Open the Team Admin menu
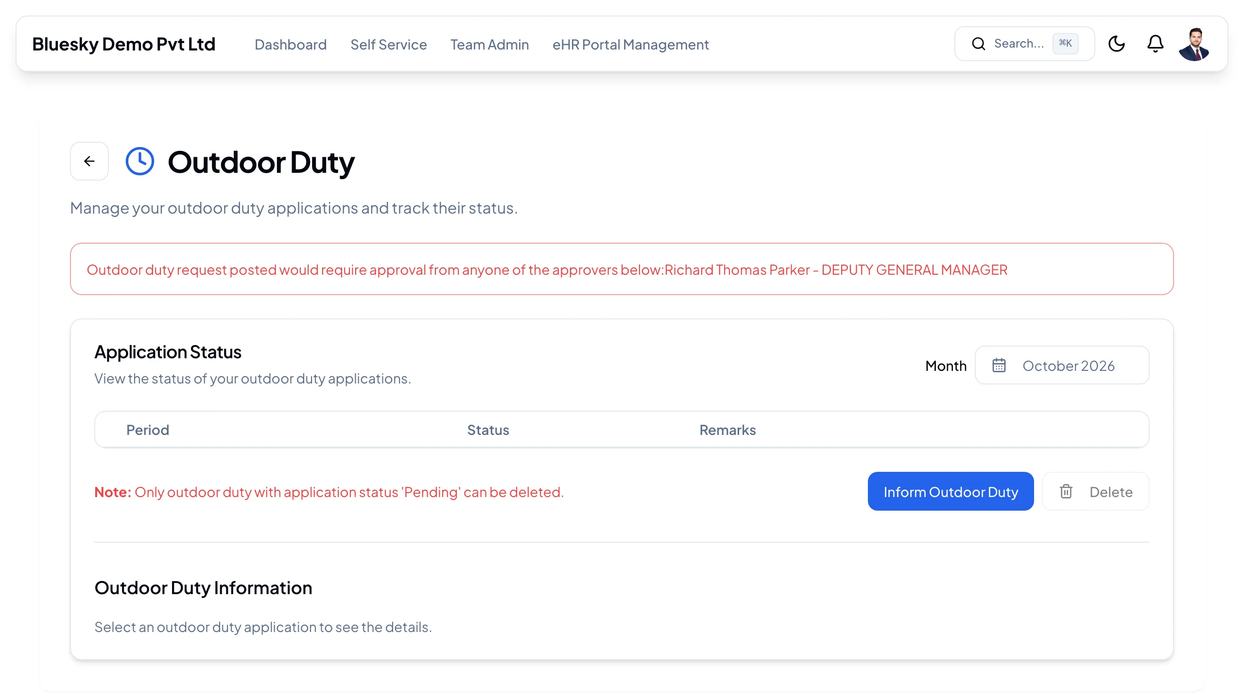The image size is (1244, 699). pyautogui.click(x=489, y=45)
